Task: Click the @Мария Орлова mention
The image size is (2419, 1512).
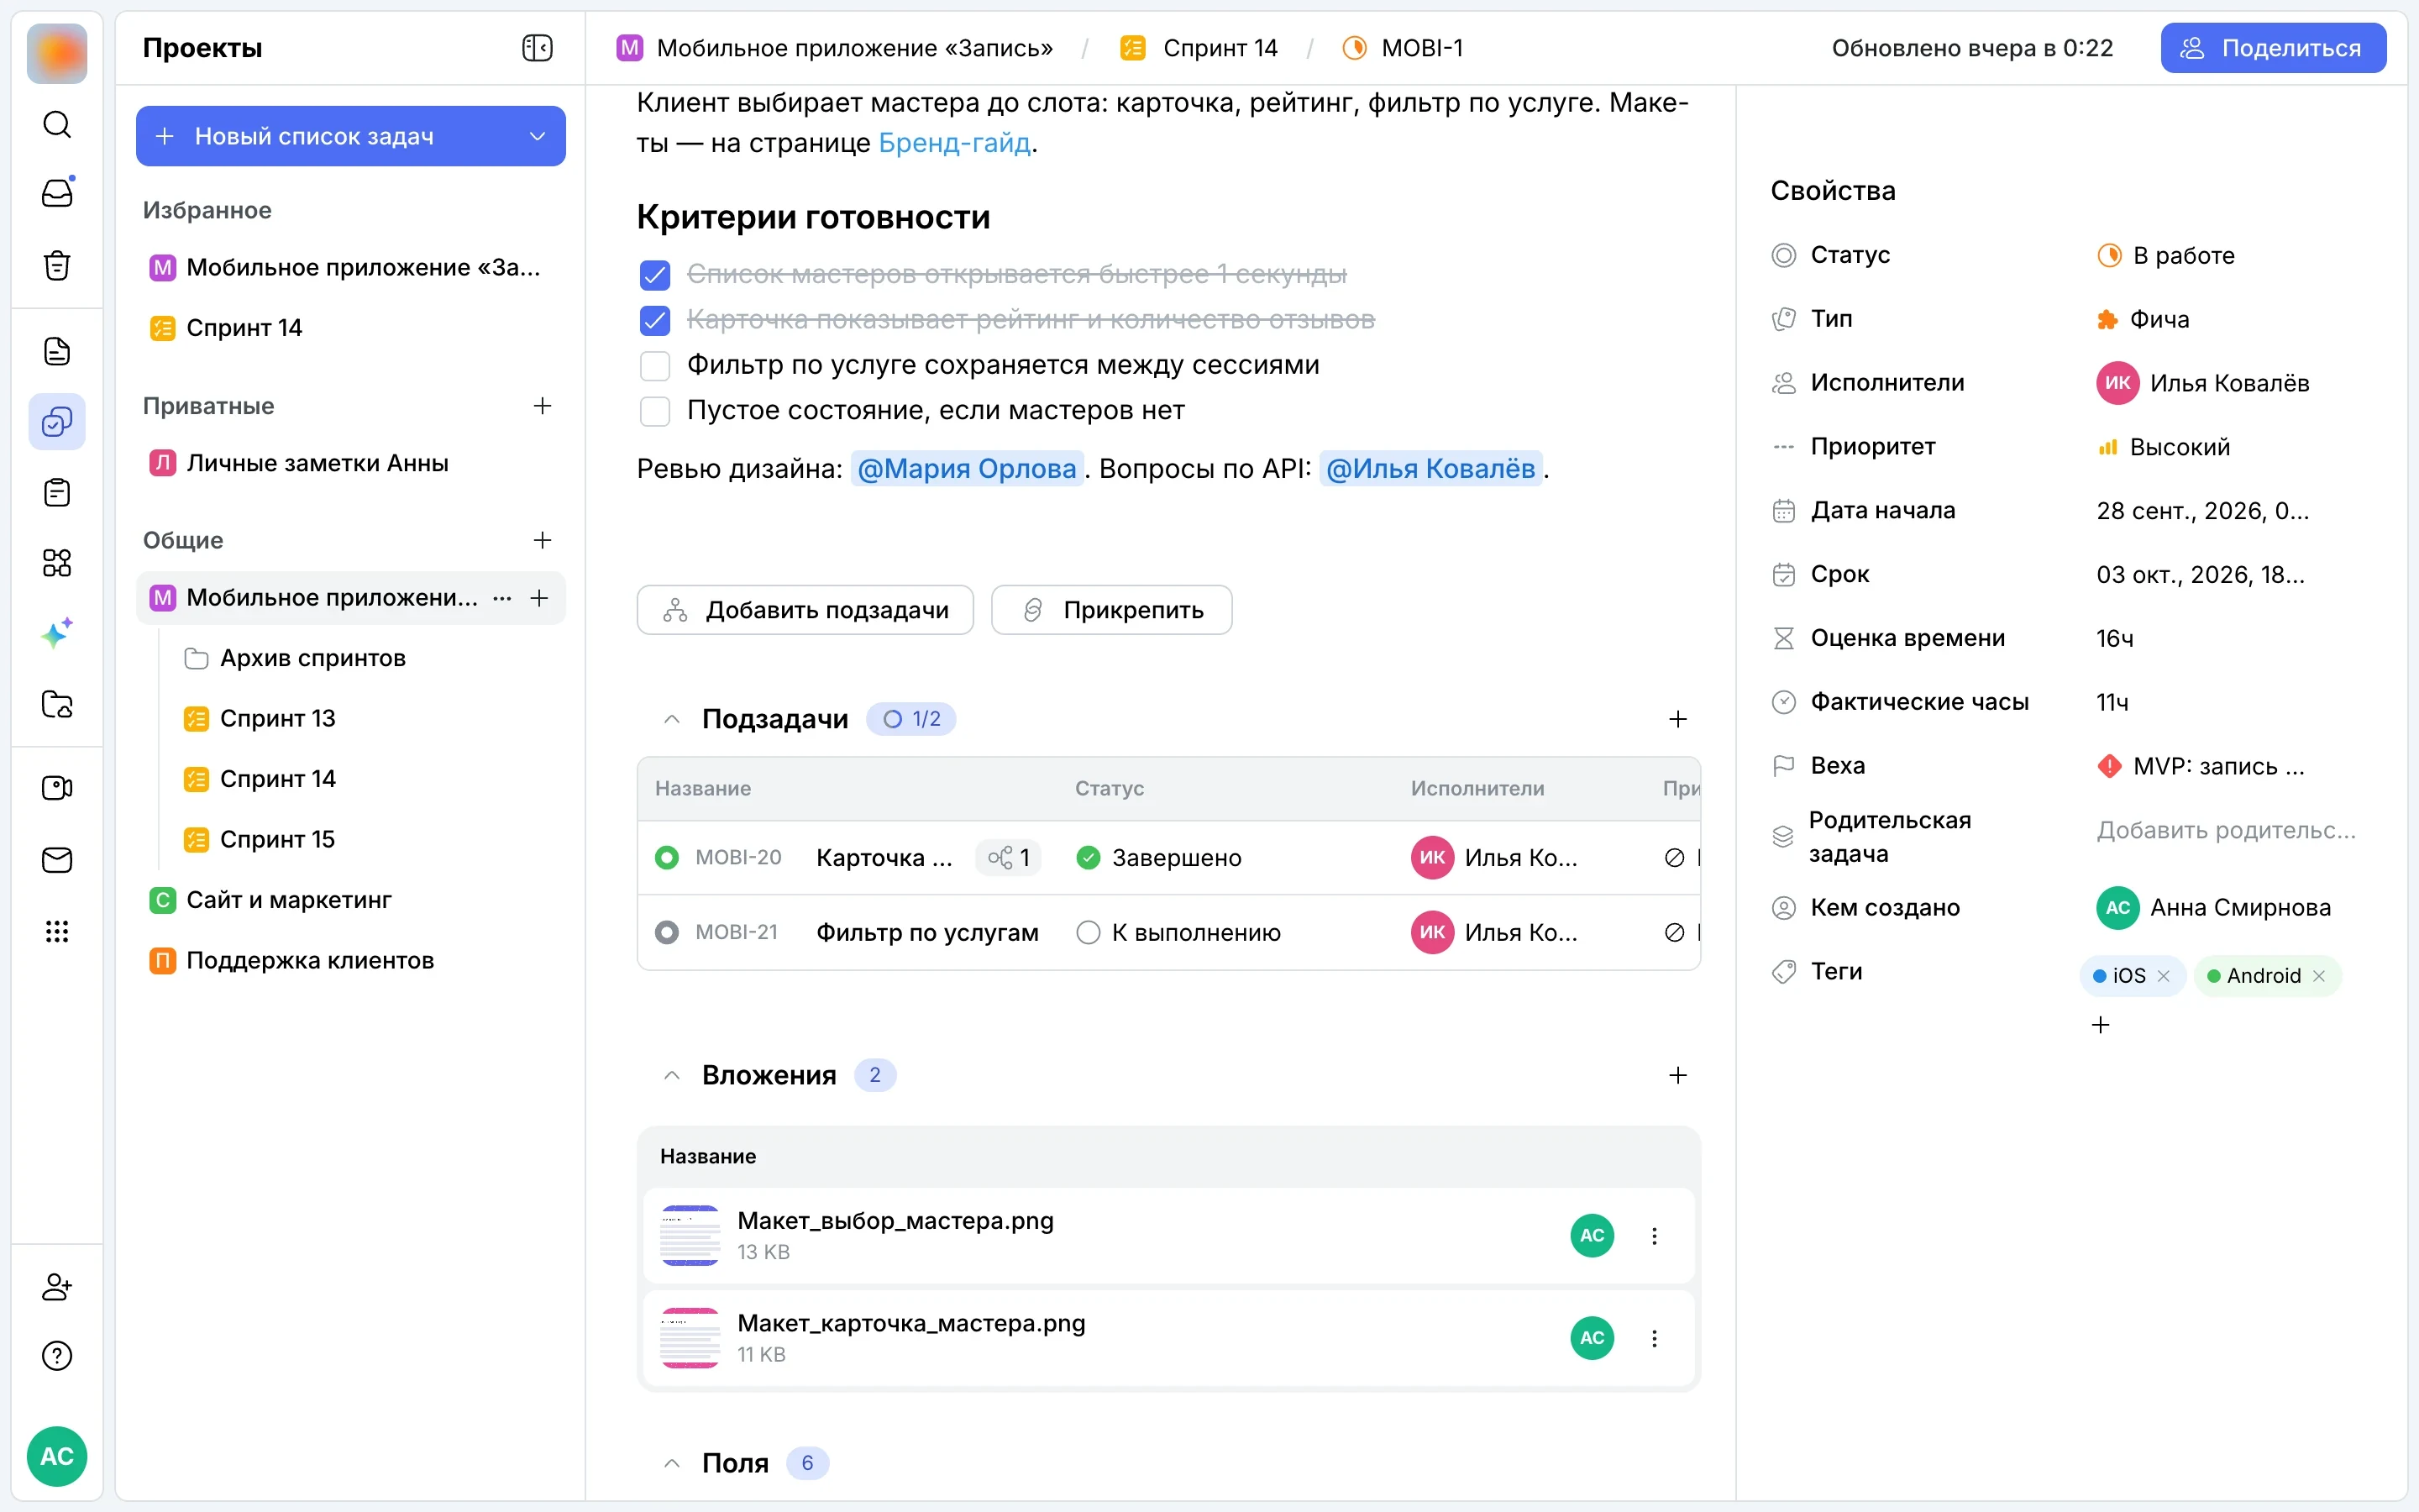Action: tap(967, 468)
